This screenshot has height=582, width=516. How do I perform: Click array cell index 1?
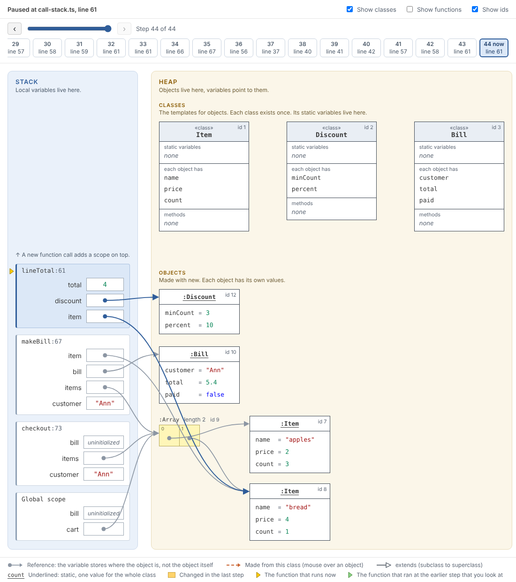[190, 436]
